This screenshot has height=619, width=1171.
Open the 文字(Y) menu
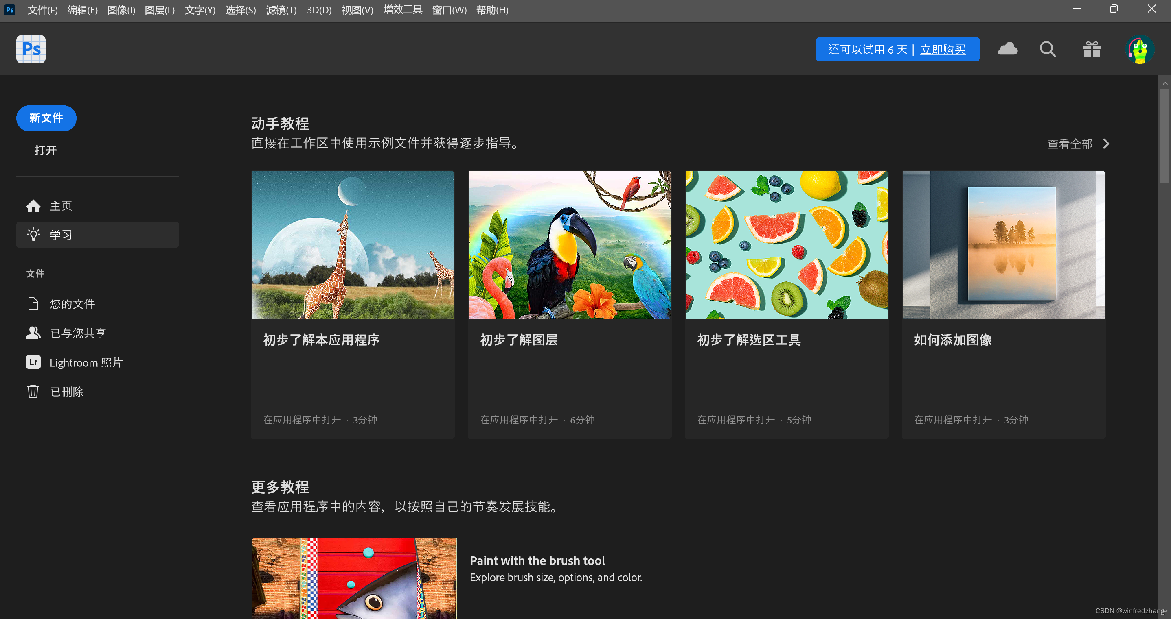pos(200,10)
